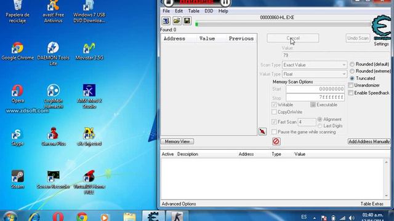The width and height of the screenshot is (394, 221).
Task: Click the Stop address field
Action: (x=315, y=97)
